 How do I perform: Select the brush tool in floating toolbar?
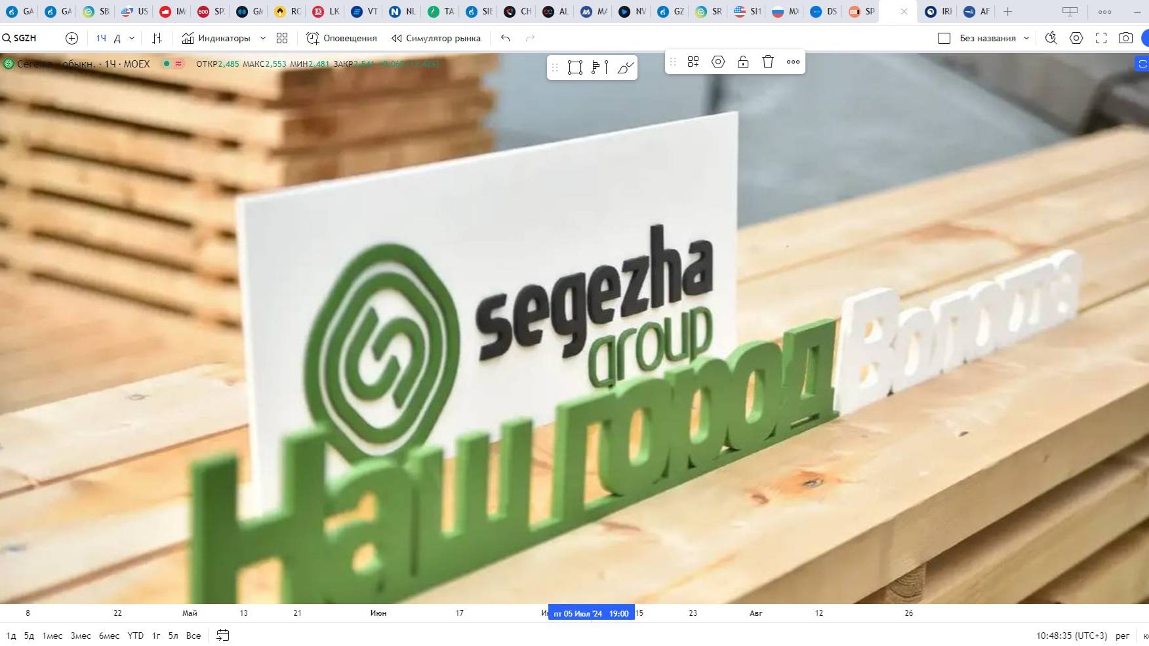coord(626,67)
